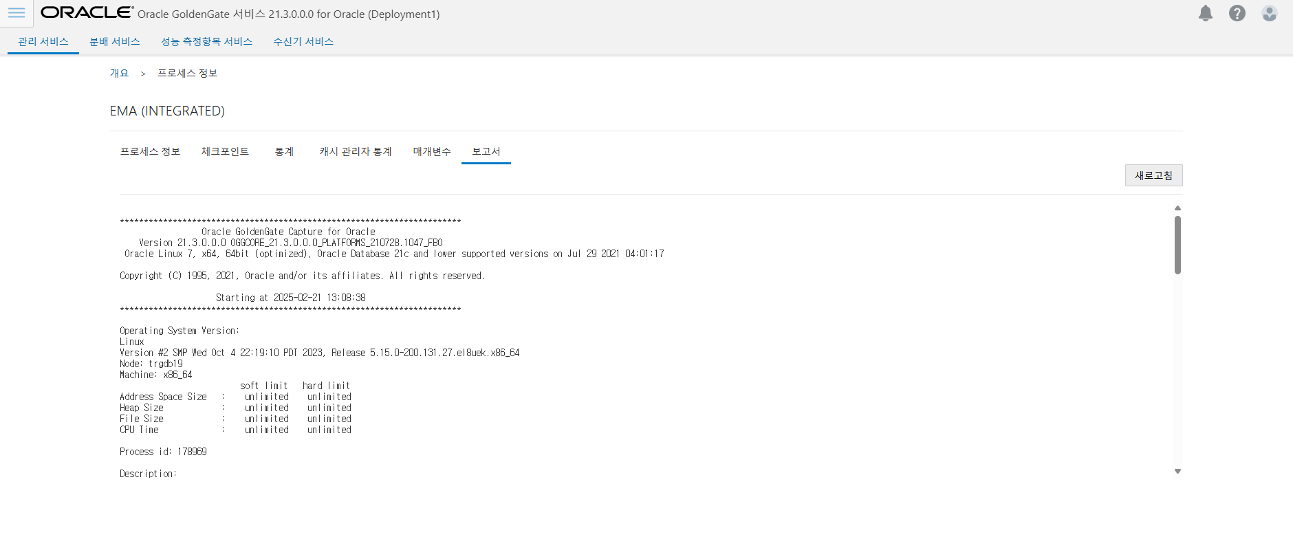Viewport: 1293px width, 539px height.
Task: Switch to 분배 서비스 tab
Action: (x=115, y=41)
